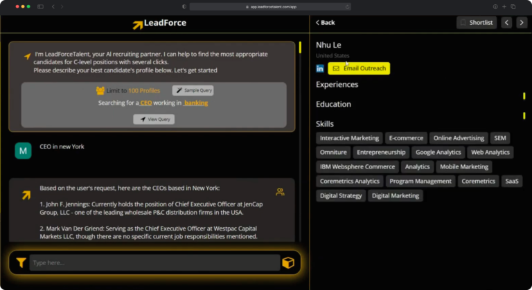Select the Mobile Marketing skill tag
The image size is (532, 290).
[x=464, y=167]
